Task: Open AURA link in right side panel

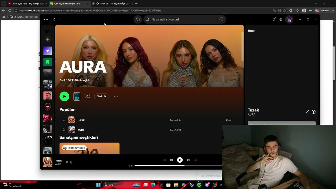Action: (x=251, y=114)
